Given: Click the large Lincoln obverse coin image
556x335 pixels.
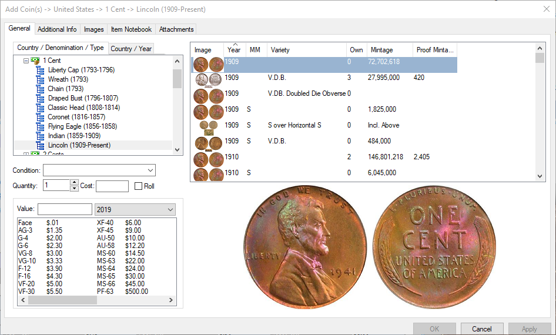Looking at the screenshot, I should click(x=305, y=247).
